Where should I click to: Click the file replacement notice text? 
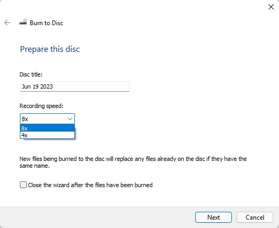tap(133, 162)
